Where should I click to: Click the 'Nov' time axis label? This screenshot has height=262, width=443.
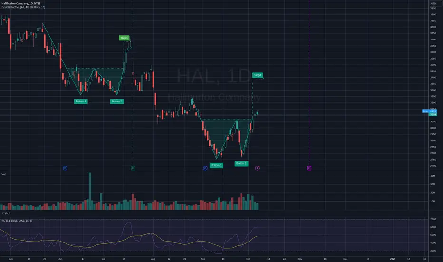click(x=300, y=259)
